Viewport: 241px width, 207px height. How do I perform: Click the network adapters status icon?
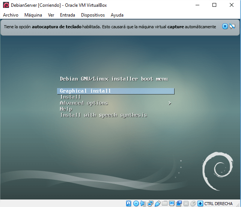150,204
